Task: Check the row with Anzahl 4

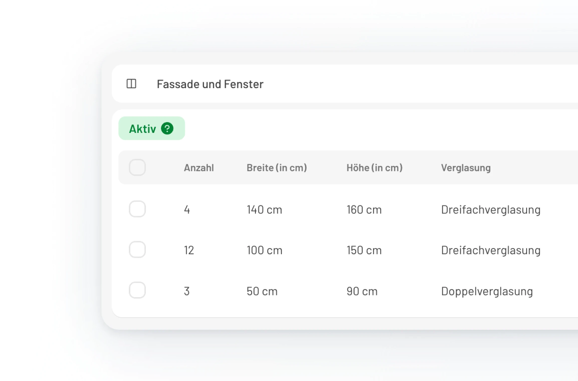Action: tap(137, 209)
